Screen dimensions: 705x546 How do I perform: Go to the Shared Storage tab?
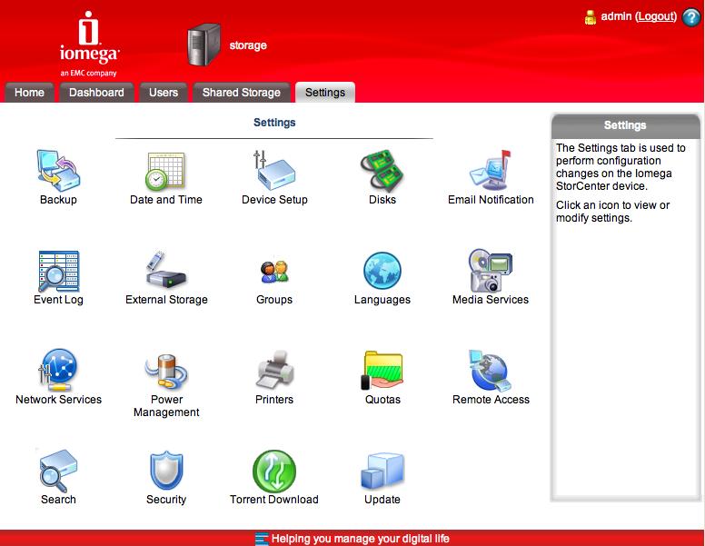click(241, 93)
